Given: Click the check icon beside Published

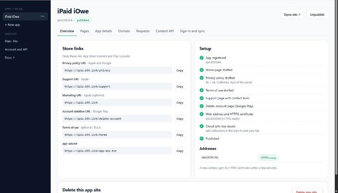Looking at the screenshot, I should pyautogui.click(x=202, y=139).
